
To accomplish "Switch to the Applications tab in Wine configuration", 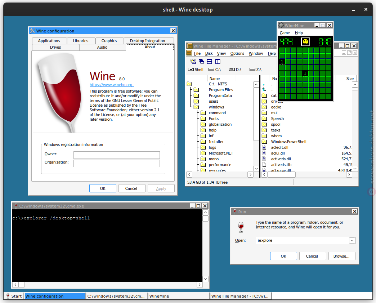I will 49,41.
